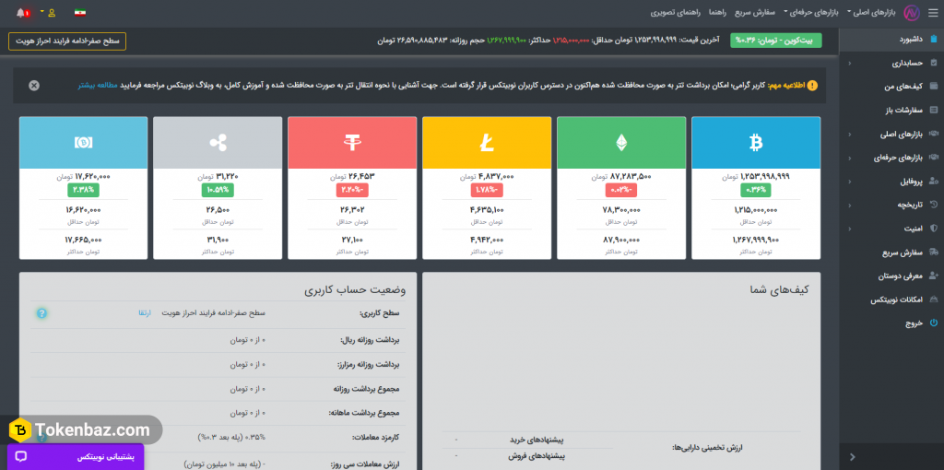
Task: Select the Bitcoin card icon
Action: pos(756,143)
